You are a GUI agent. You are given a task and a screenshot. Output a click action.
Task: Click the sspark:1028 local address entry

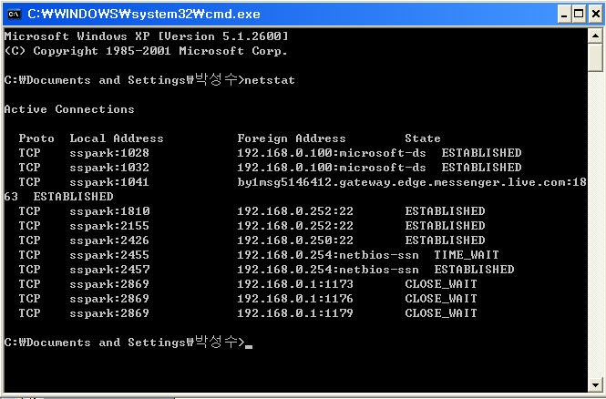click(x=109, y=153)
